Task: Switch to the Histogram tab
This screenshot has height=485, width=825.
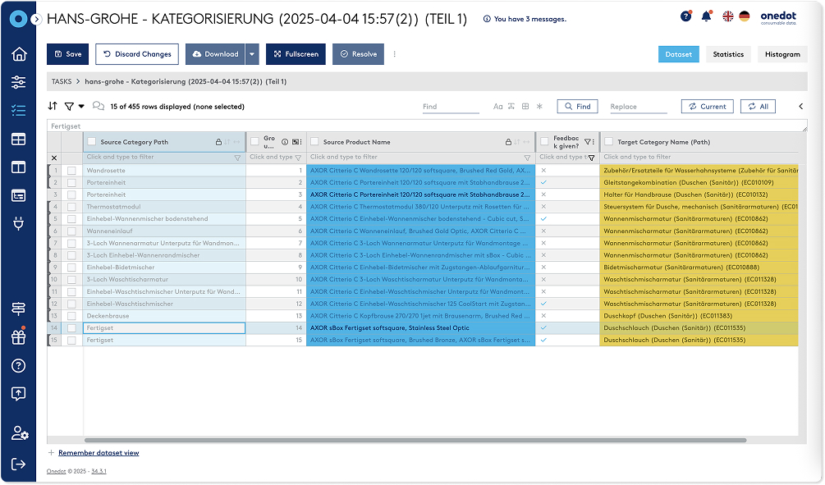Action: [782, 54]
